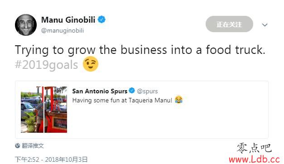This screenshot has height=164, width=284.
Task: Toggle the 正在关注 following button
Action: click(x=229, y=24)
